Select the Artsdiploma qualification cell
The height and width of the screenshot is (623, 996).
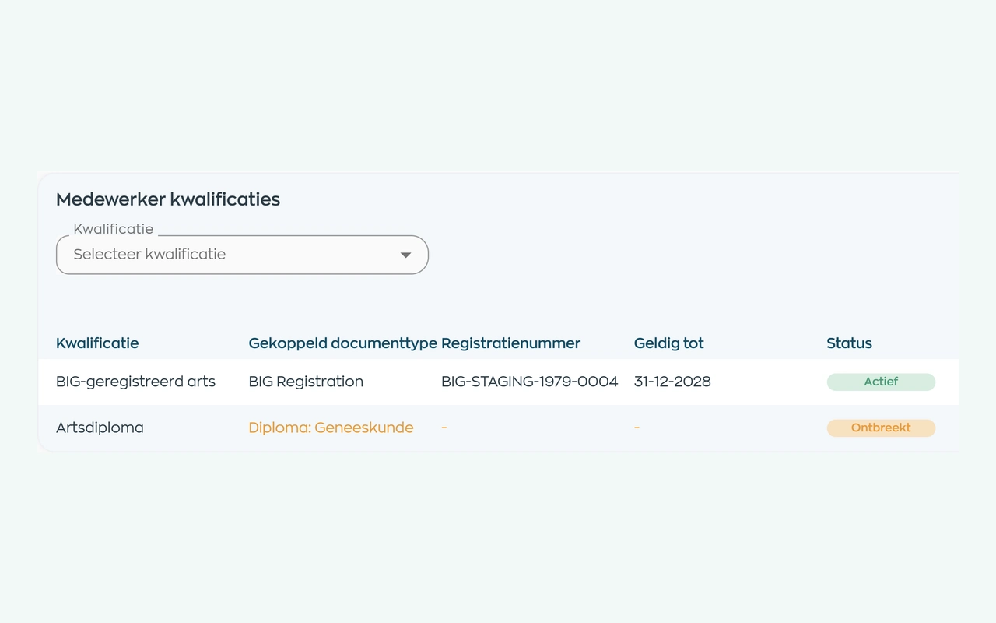[100, 428]
